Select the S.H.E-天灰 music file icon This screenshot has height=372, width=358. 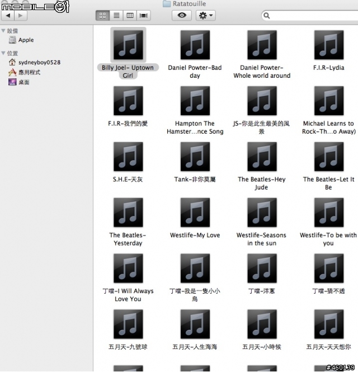[128, 157]
